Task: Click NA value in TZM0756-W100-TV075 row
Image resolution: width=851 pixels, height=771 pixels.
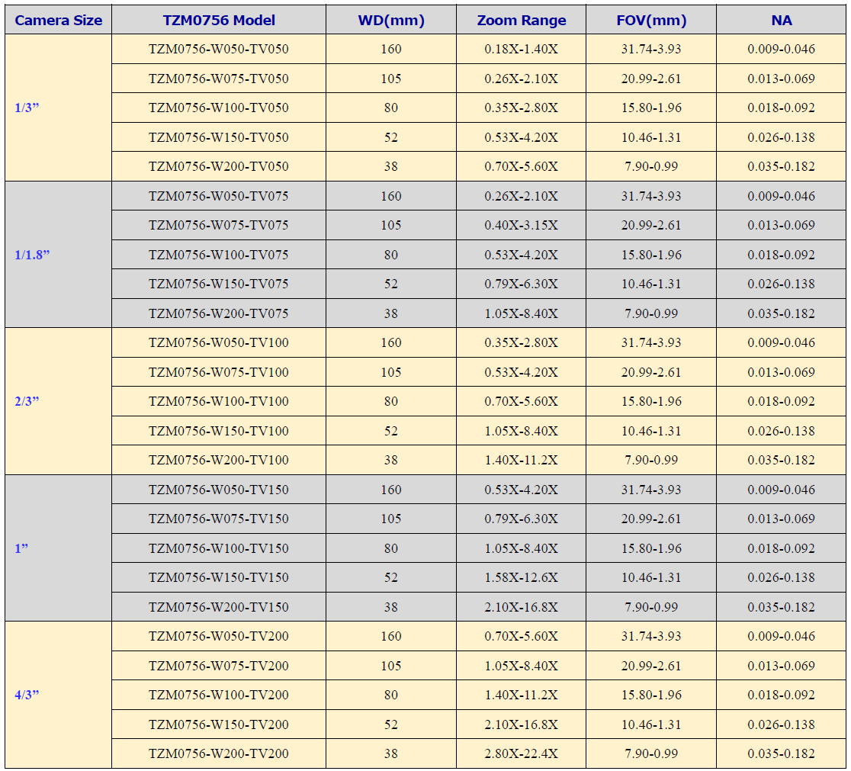Action: tap(781, 255)
